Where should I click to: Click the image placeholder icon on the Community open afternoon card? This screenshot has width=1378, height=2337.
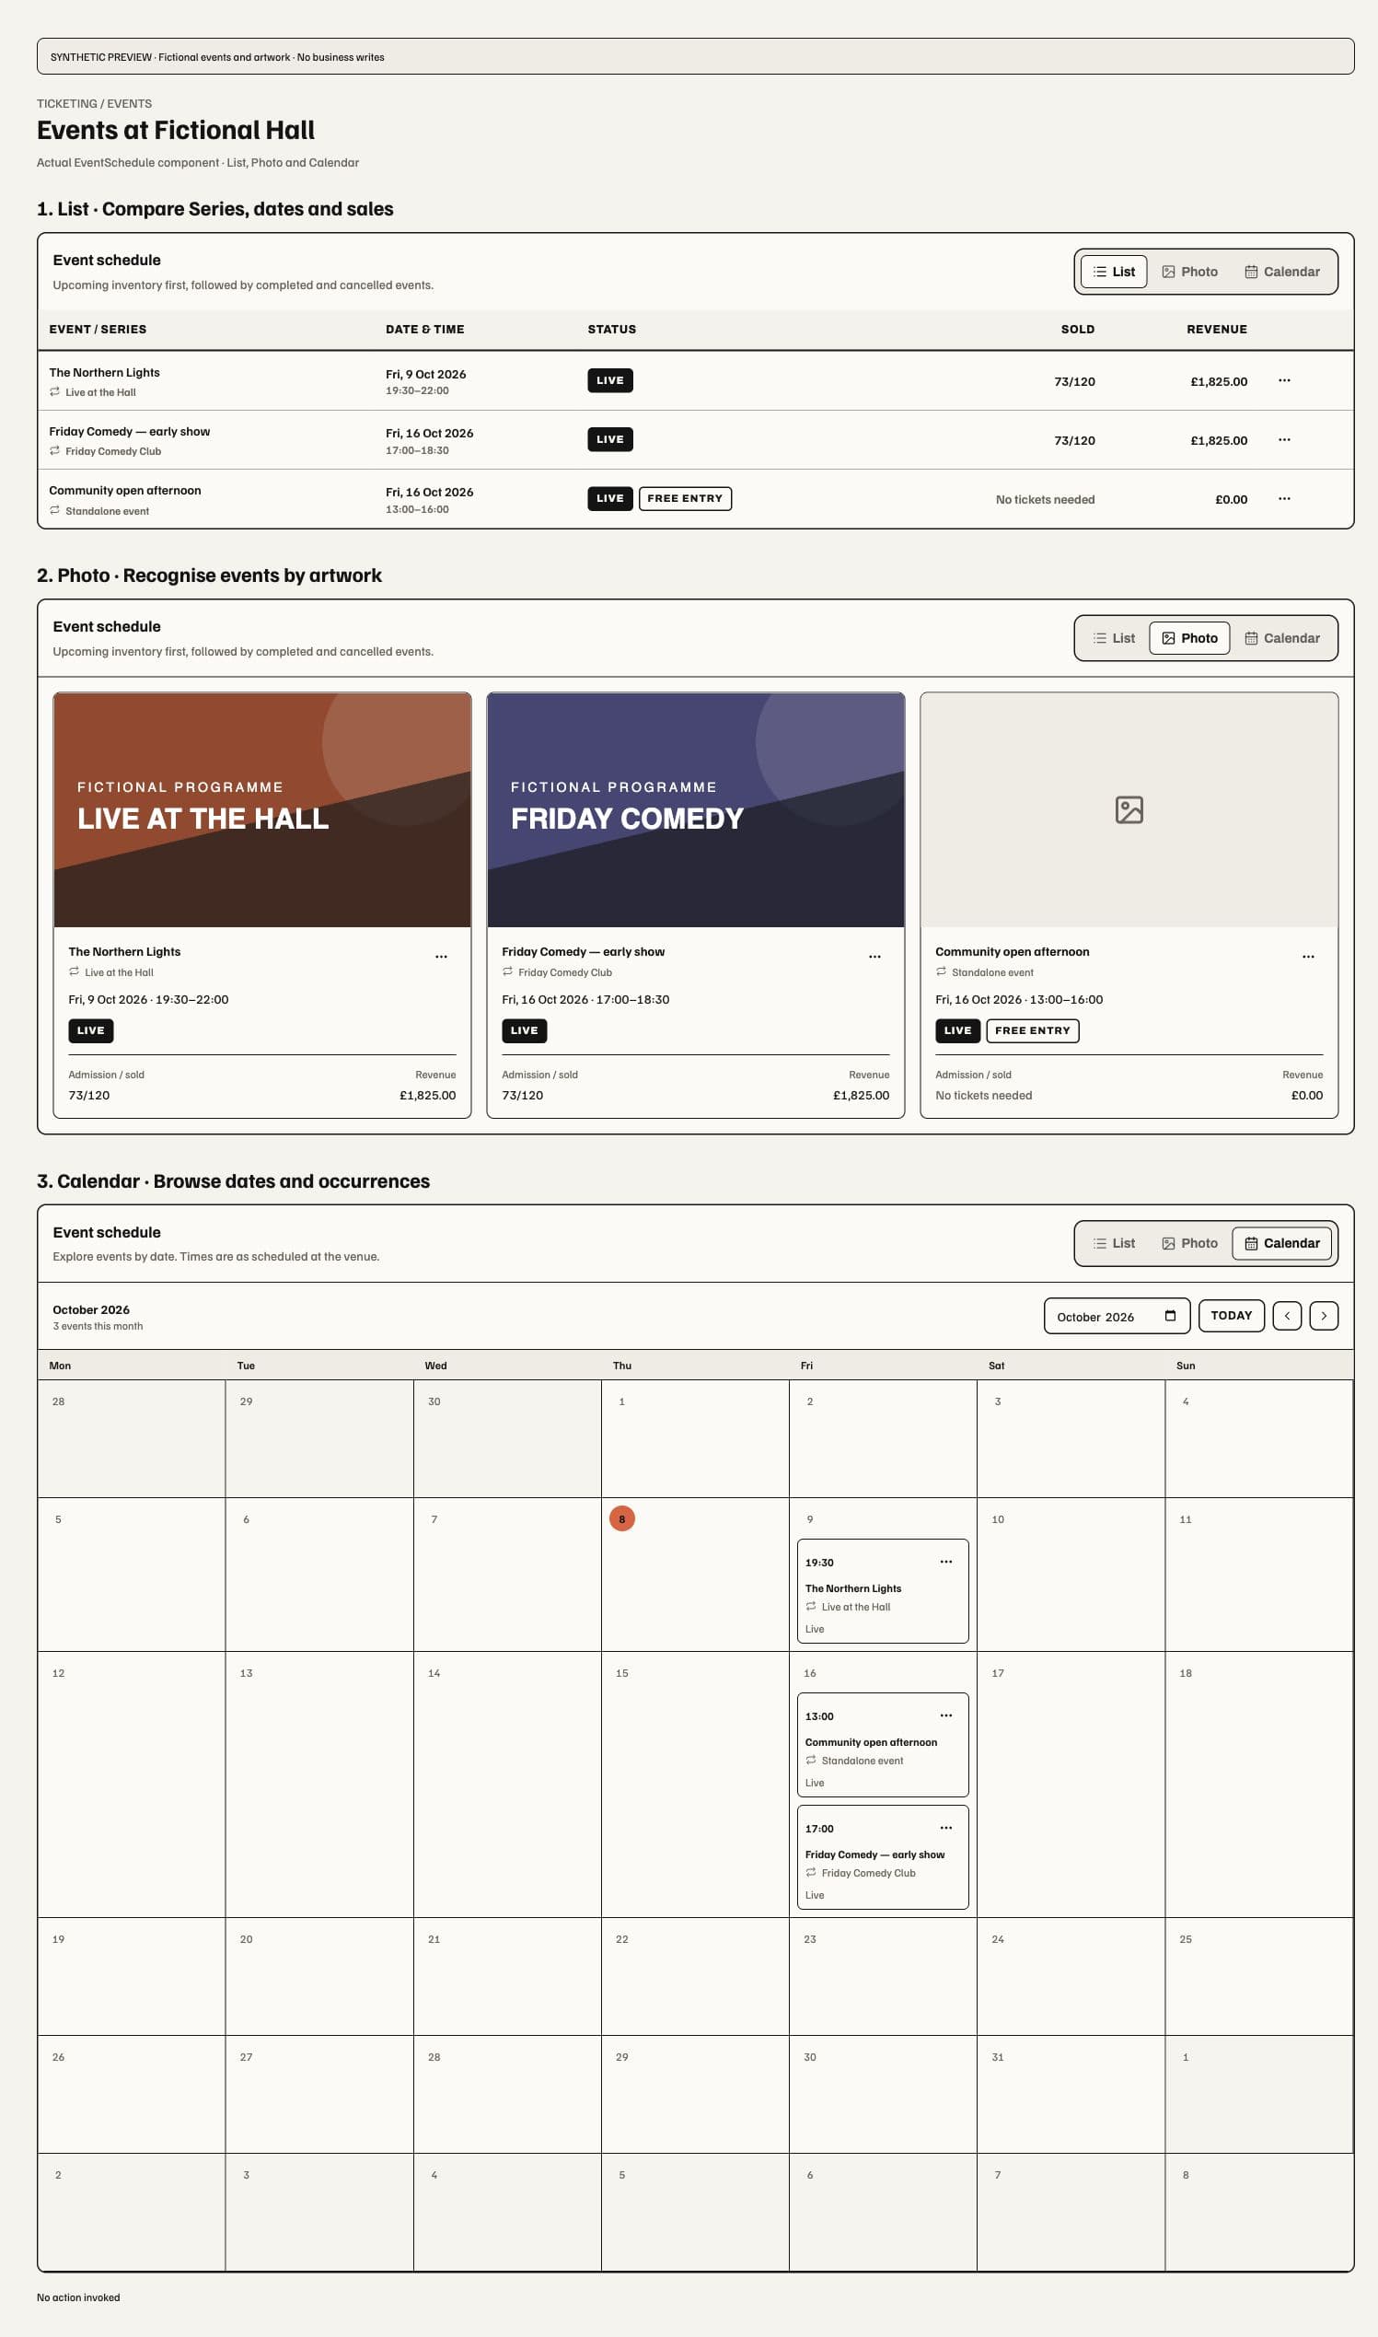[x=1129, y=810]
